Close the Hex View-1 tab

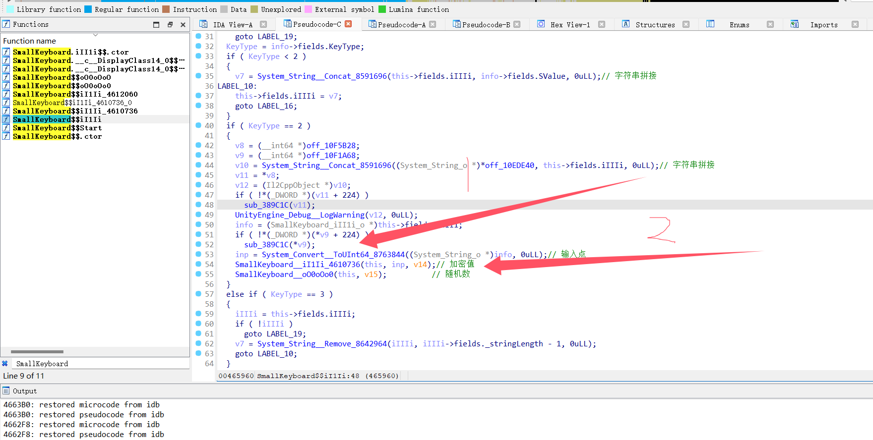point(602,24)
